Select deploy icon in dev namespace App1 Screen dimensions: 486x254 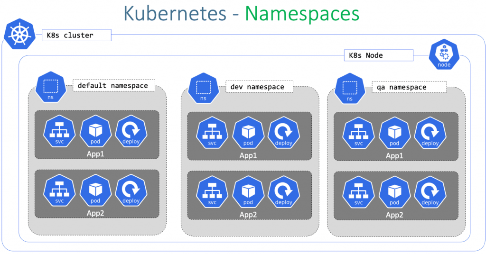point(284,133)
